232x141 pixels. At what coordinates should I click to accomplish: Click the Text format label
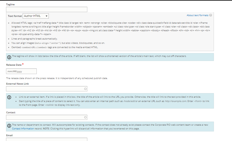point(15,16)
